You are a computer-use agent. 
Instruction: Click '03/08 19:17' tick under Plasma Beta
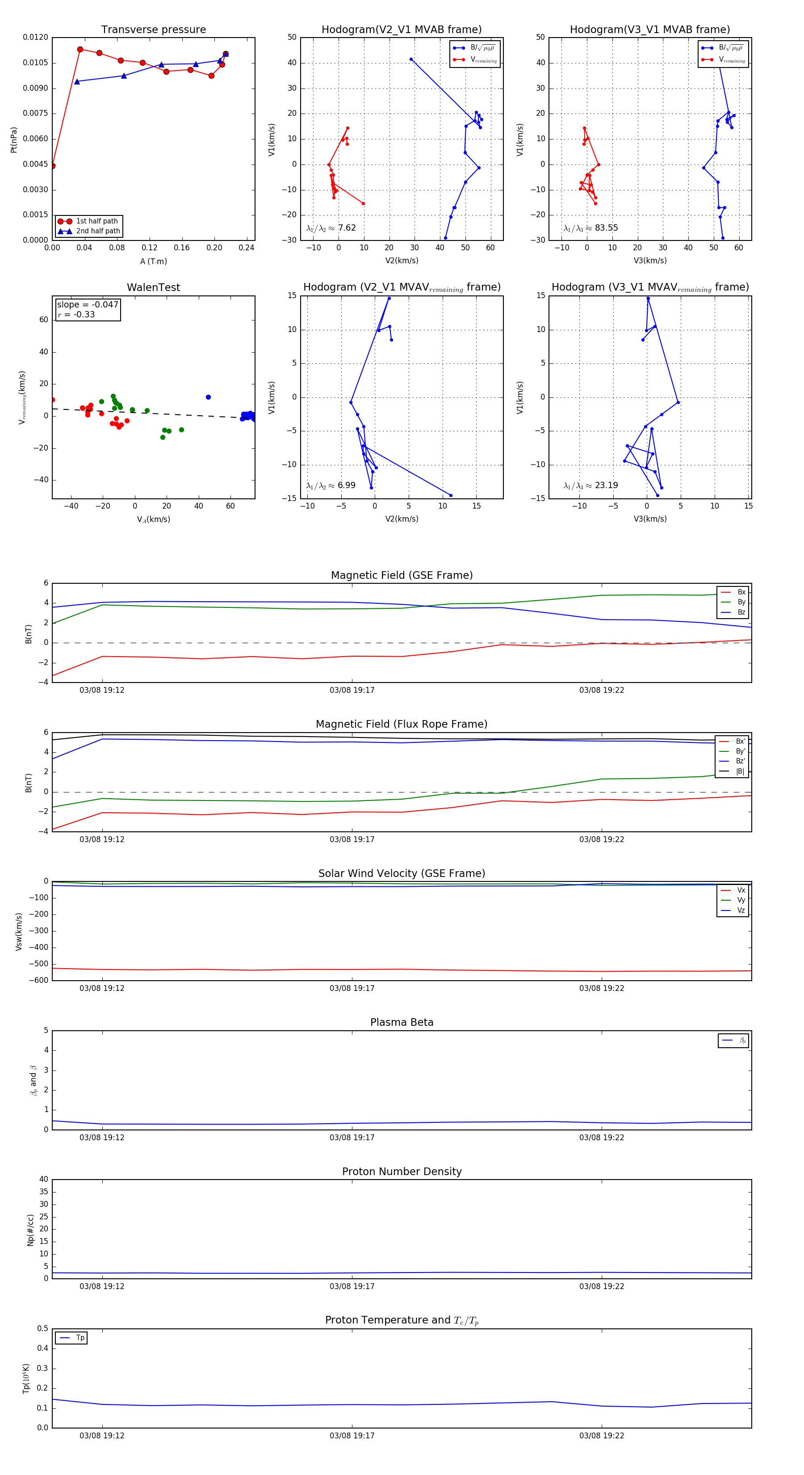(352, 1137)
